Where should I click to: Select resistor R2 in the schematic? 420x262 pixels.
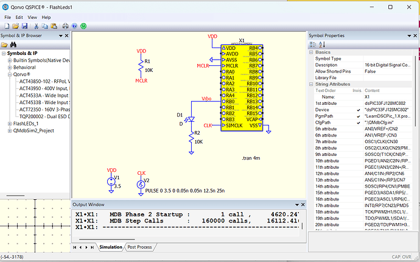(x=191, y=137)
